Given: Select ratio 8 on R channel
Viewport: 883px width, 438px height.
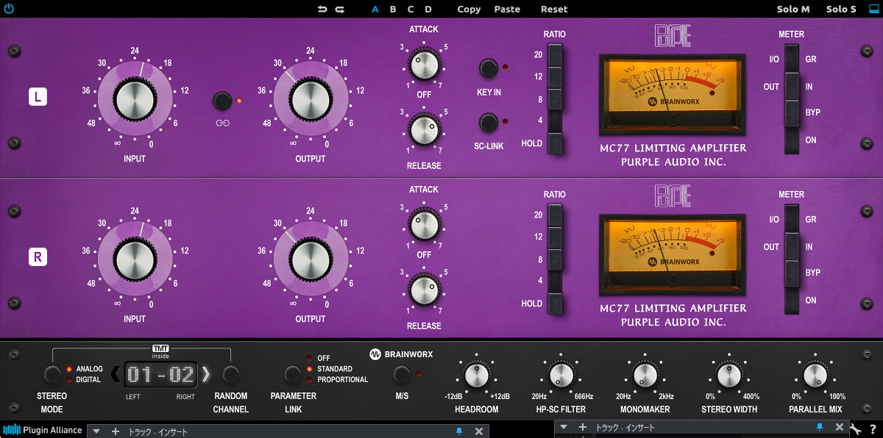Looking at the screenshot, I should click(554, 260).
